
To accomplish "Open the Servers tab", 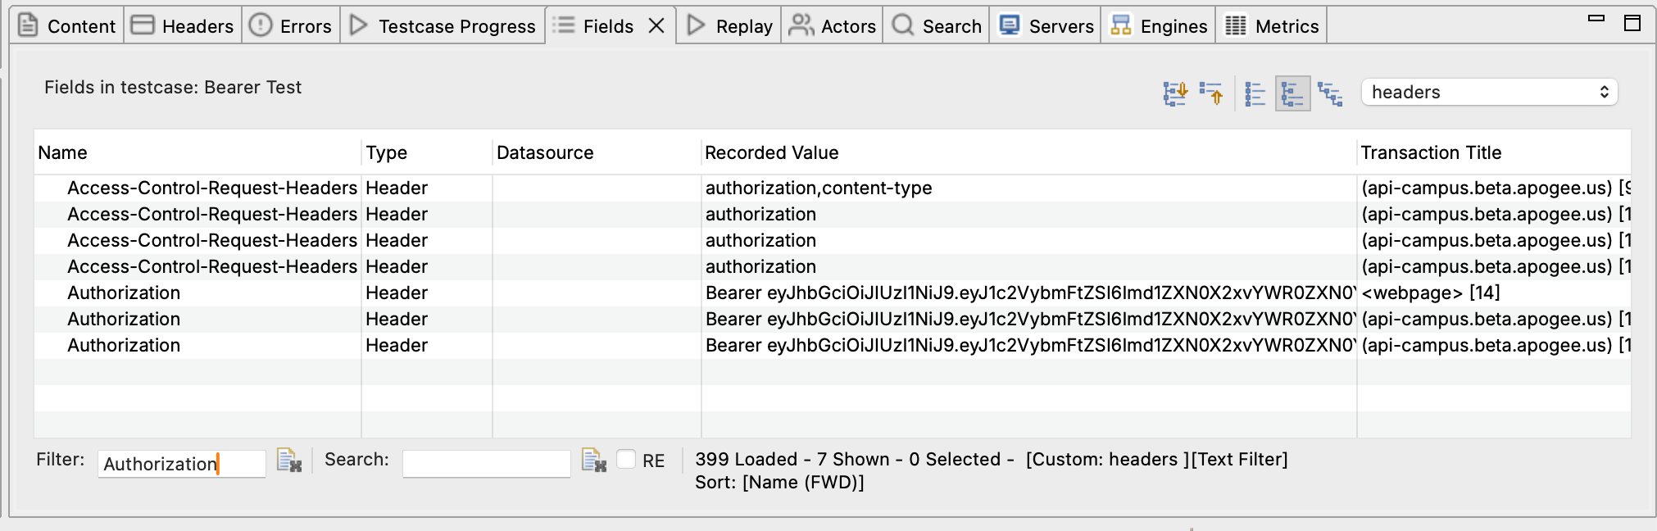I will [1046, 26].
